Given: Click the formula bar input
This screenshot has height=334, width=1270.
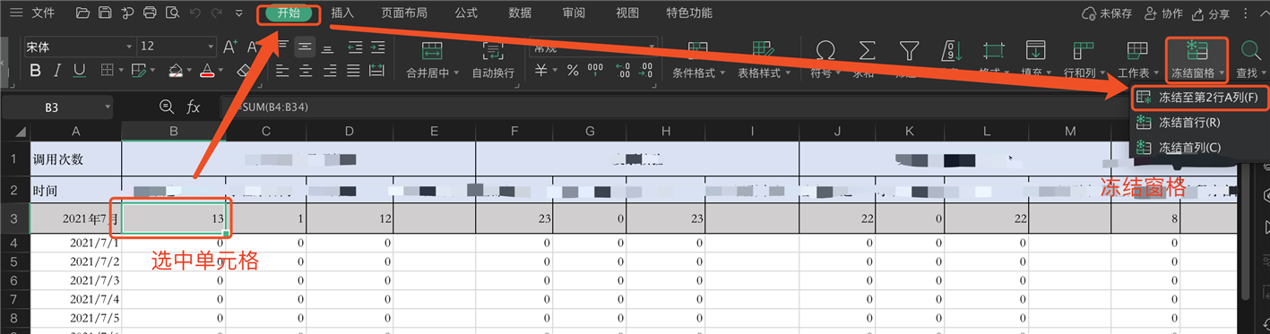Looking at the screenshot, I should [744, 107].
